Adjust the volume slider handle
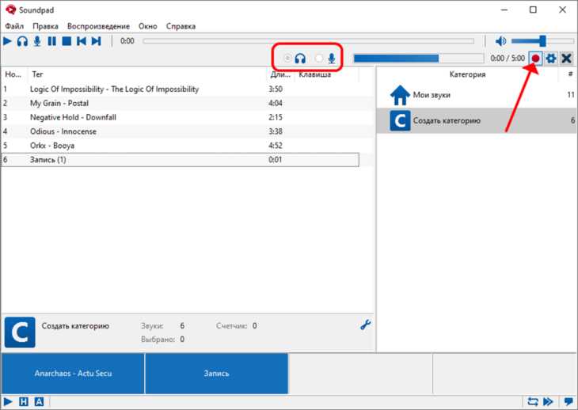578x410 pixels. (x=542, y=41)
